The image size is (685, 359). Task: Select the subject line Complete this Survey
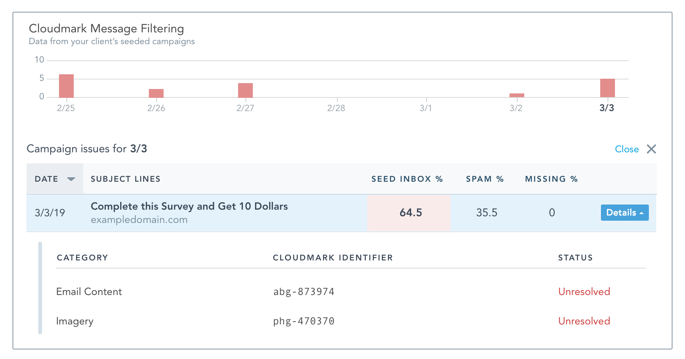(x=189, y=206)
